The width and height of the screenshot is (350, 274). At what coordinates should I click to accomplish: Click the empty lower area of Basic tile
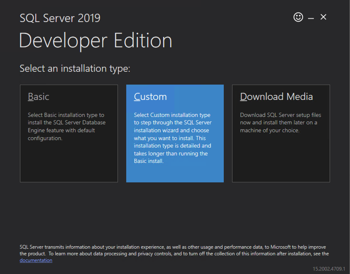pos(69,164)
